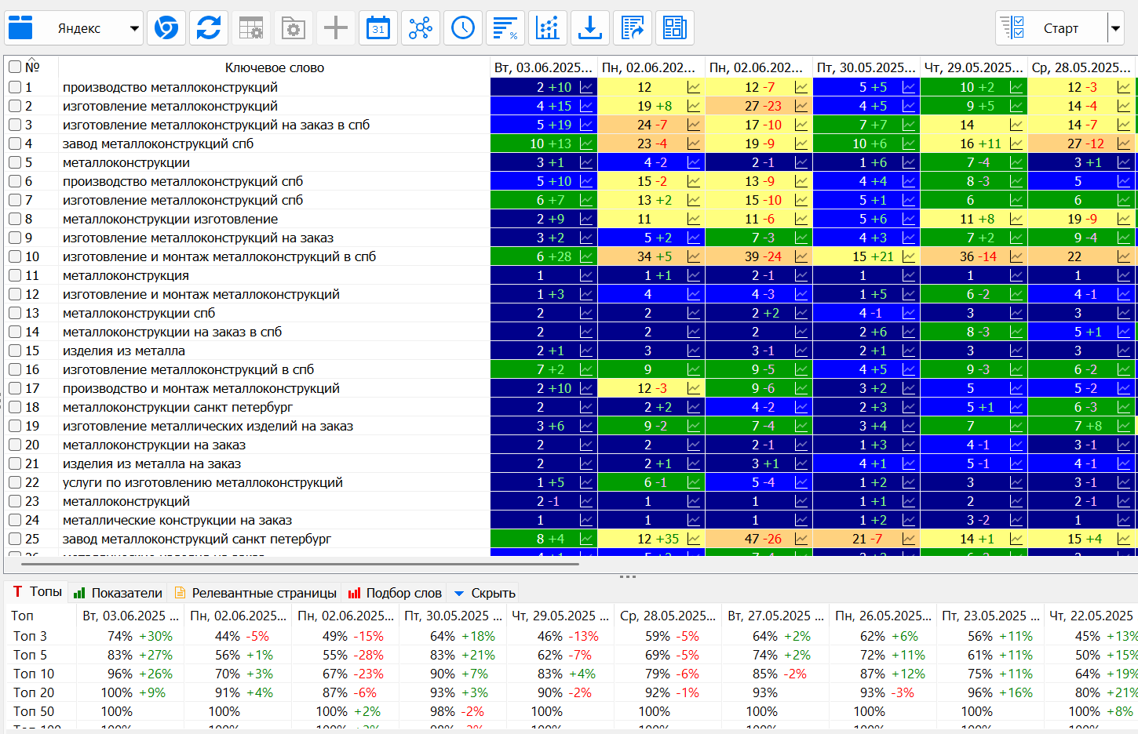The width and height of the screenshot is (1138, 734).
Task: Open the newspaper layout toolbar icon
Action: [x=675, y=28]
